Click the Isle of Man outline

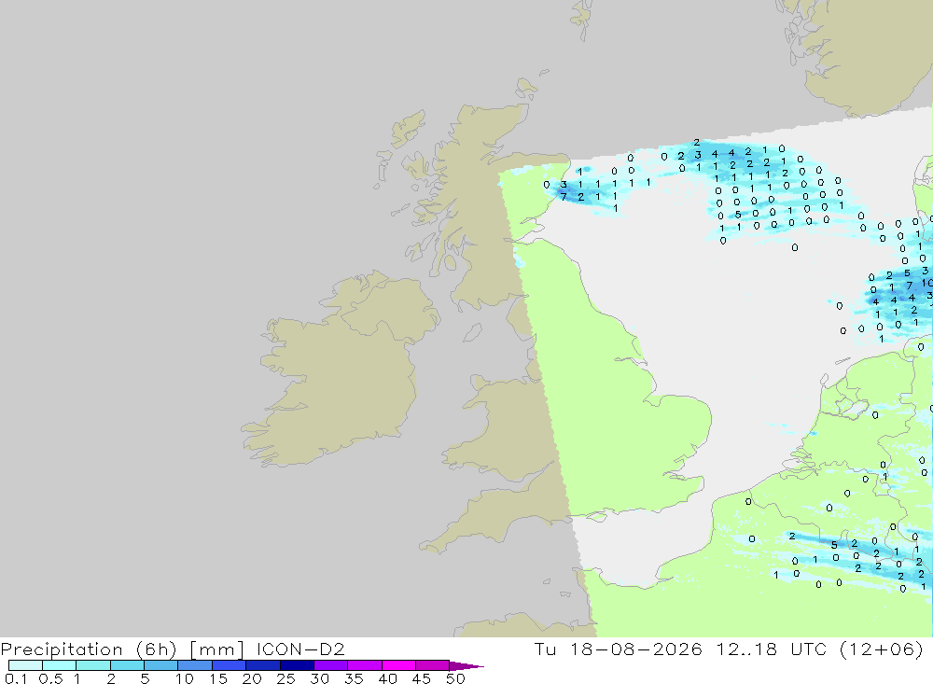click(472, 333)
